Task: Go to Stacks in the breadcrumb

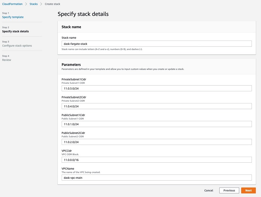Action: (x=34, y=4)
